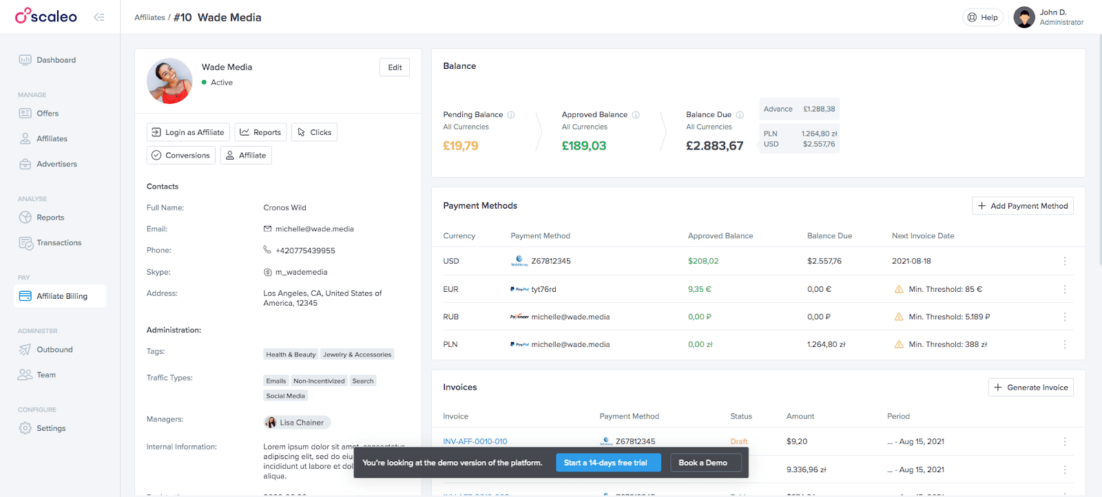
Task: Go to Offers in the sidebar
Action: coord(48,114)
